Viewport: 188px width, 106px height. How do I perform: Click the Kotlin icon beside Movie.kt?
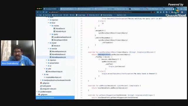52,46
